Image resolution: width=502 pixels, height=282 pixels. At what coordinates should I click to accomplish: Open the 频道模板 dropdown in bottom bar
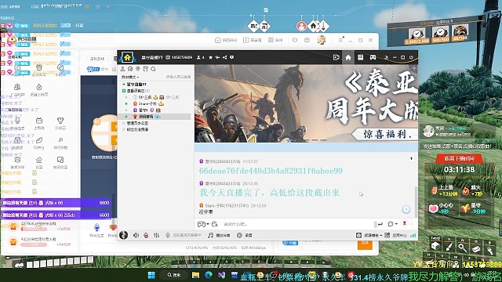point(369,235)
